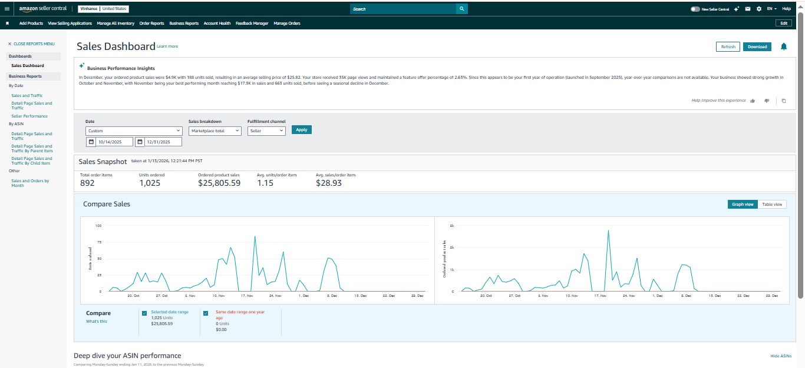This screenshot has width=805, height=368.
Task: Open the settings gear icon
Action: pos(758,9)
